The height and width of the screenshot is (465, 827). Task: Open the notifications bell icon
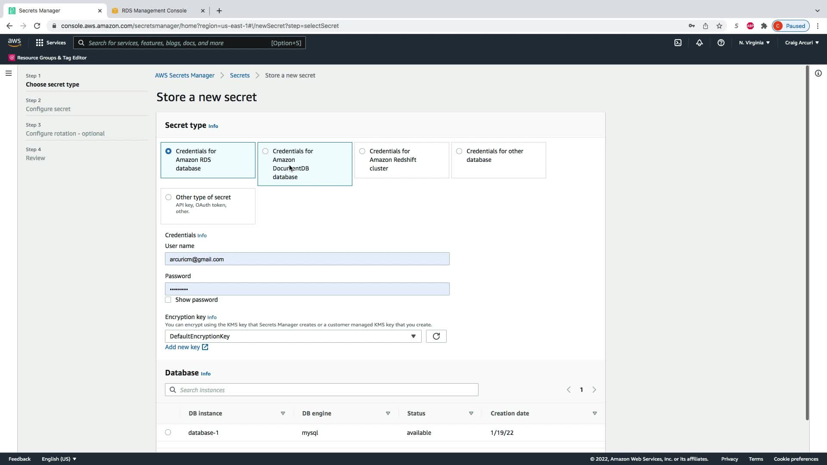[700, 43]
